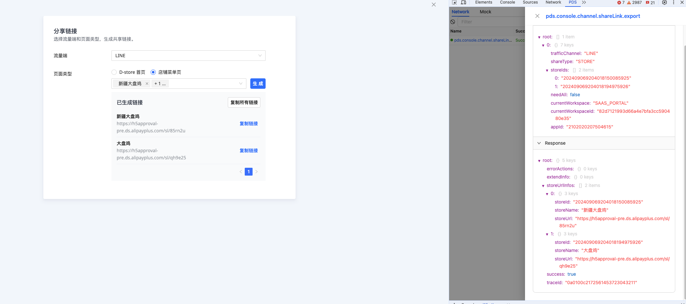
Task: Click the +1 ... overflow tag
Action: click(x=160, y=84)
